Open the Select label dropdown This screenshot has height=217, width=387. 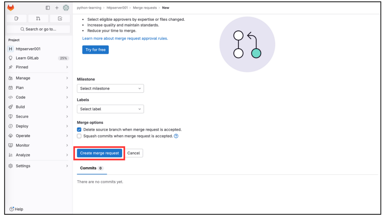click(x=110, y=109)
